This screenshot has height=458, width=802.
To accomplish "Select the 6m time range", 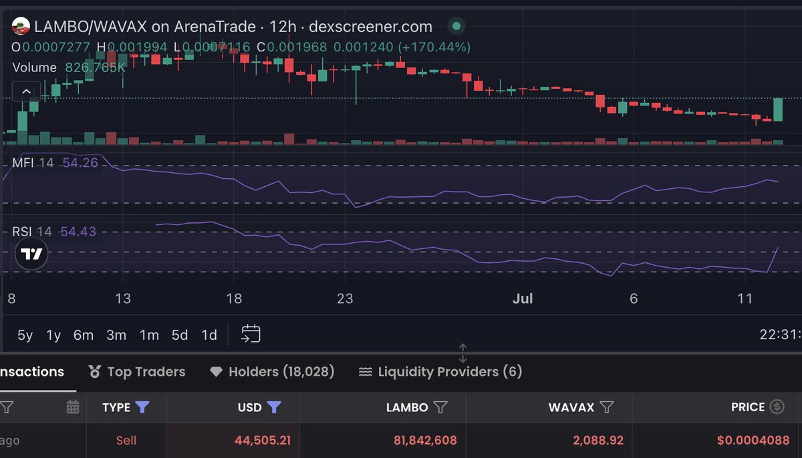I will tap(84, 335).
